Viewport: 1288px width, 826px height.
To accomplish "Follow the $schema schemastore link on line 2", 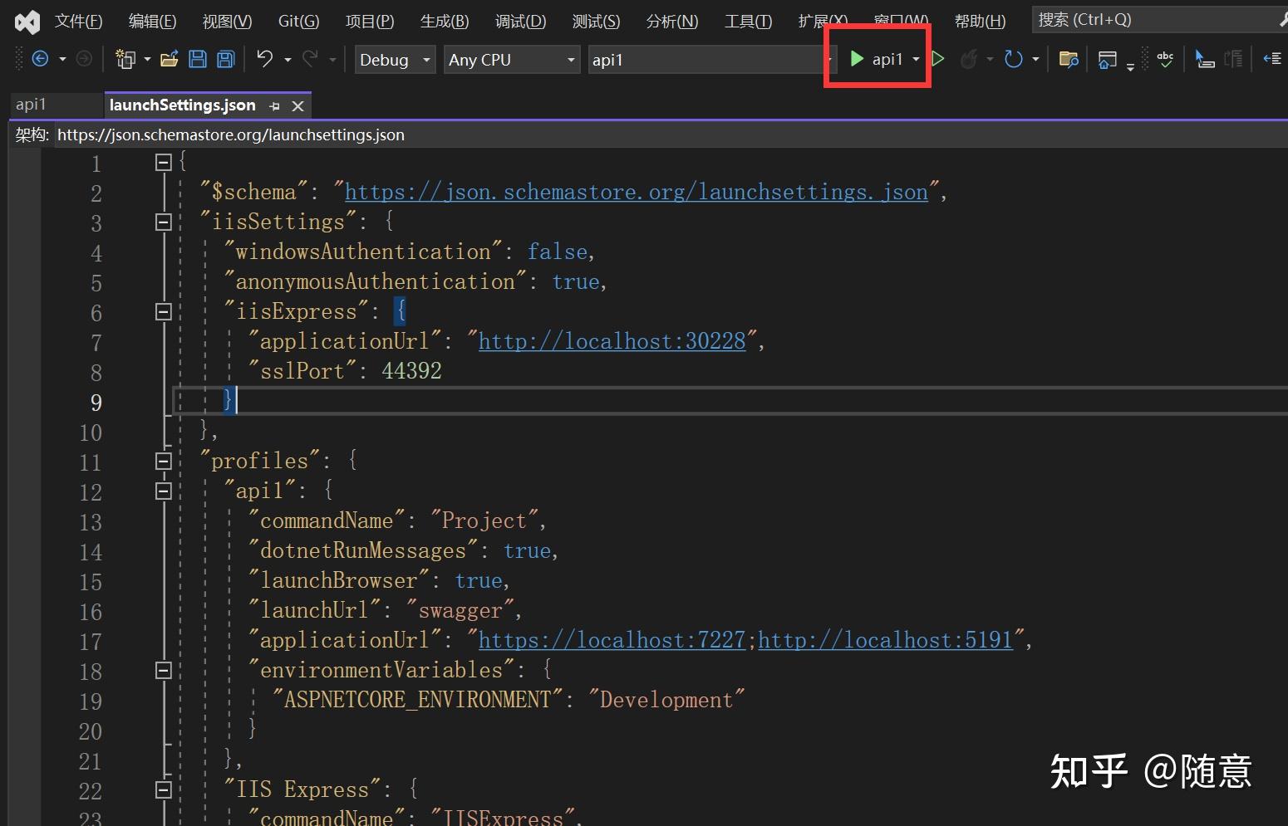I will pos(637,193).
